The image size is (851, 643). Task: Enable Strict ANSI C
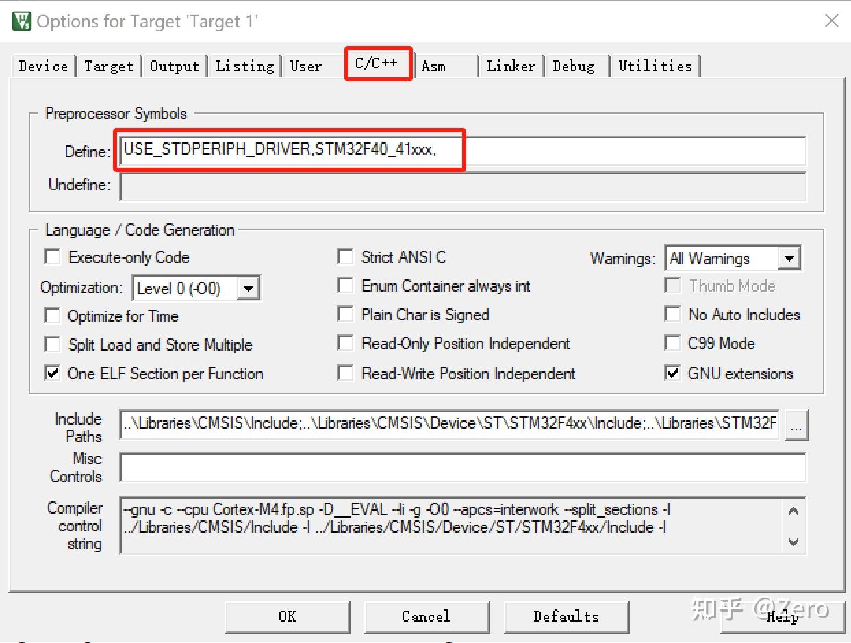[x=346, y=257]
